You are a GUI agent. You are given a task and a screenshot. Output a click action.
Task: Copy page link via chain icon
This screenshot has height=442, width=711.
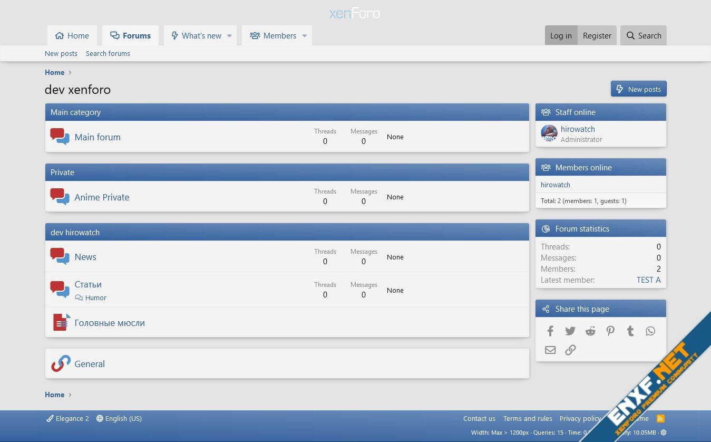(570, 350)
